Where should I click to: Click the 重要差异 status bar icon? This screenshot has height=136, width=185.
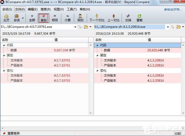point(4,133)
